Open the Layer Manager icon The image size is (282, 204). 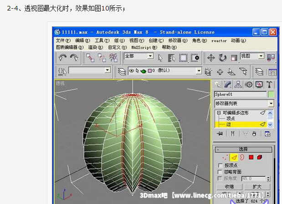point(122,71)
